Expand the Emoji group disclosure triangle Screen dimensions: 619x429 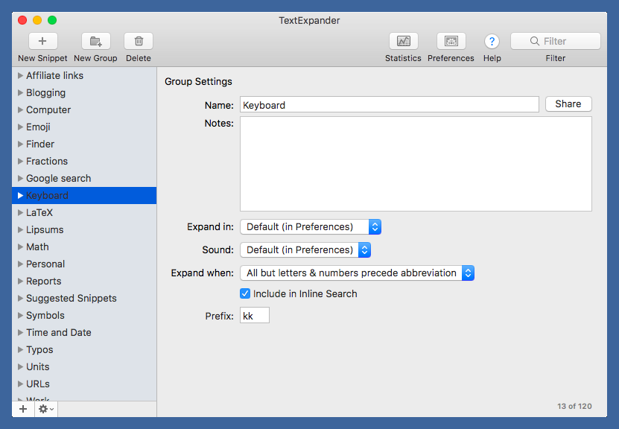21,127
